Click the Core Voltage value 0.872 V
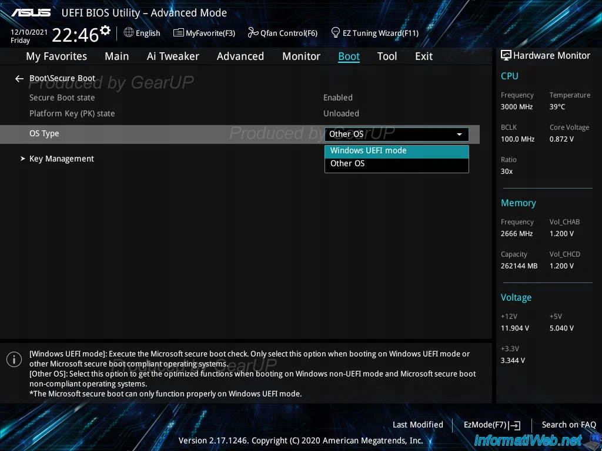 [x=561, y=139]
